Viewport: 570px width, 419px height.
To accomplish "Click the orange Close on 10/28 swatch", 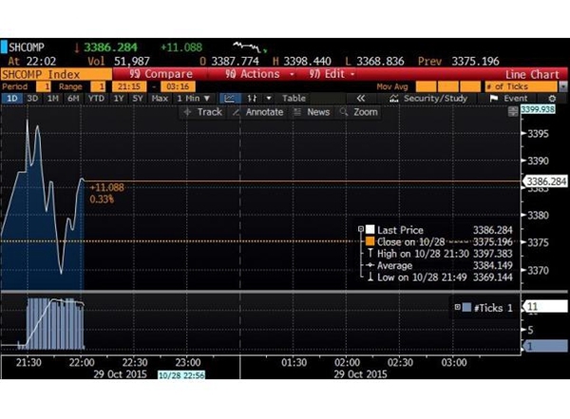I will click(370, 241).
